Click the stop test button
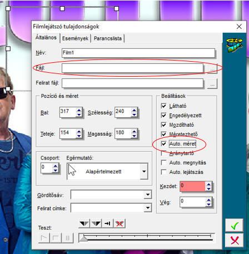Viewport: 249px width, 254px height. click(x=56, y=238)
